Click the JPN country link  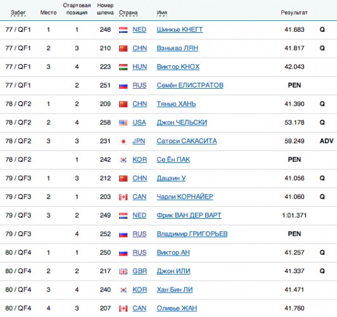(139, 141)
